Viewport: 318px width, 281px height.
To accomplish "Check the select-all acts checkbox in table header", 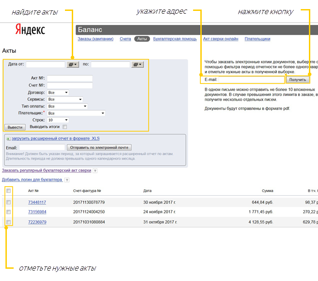I will pyautogui.click(x=9, y=191).
